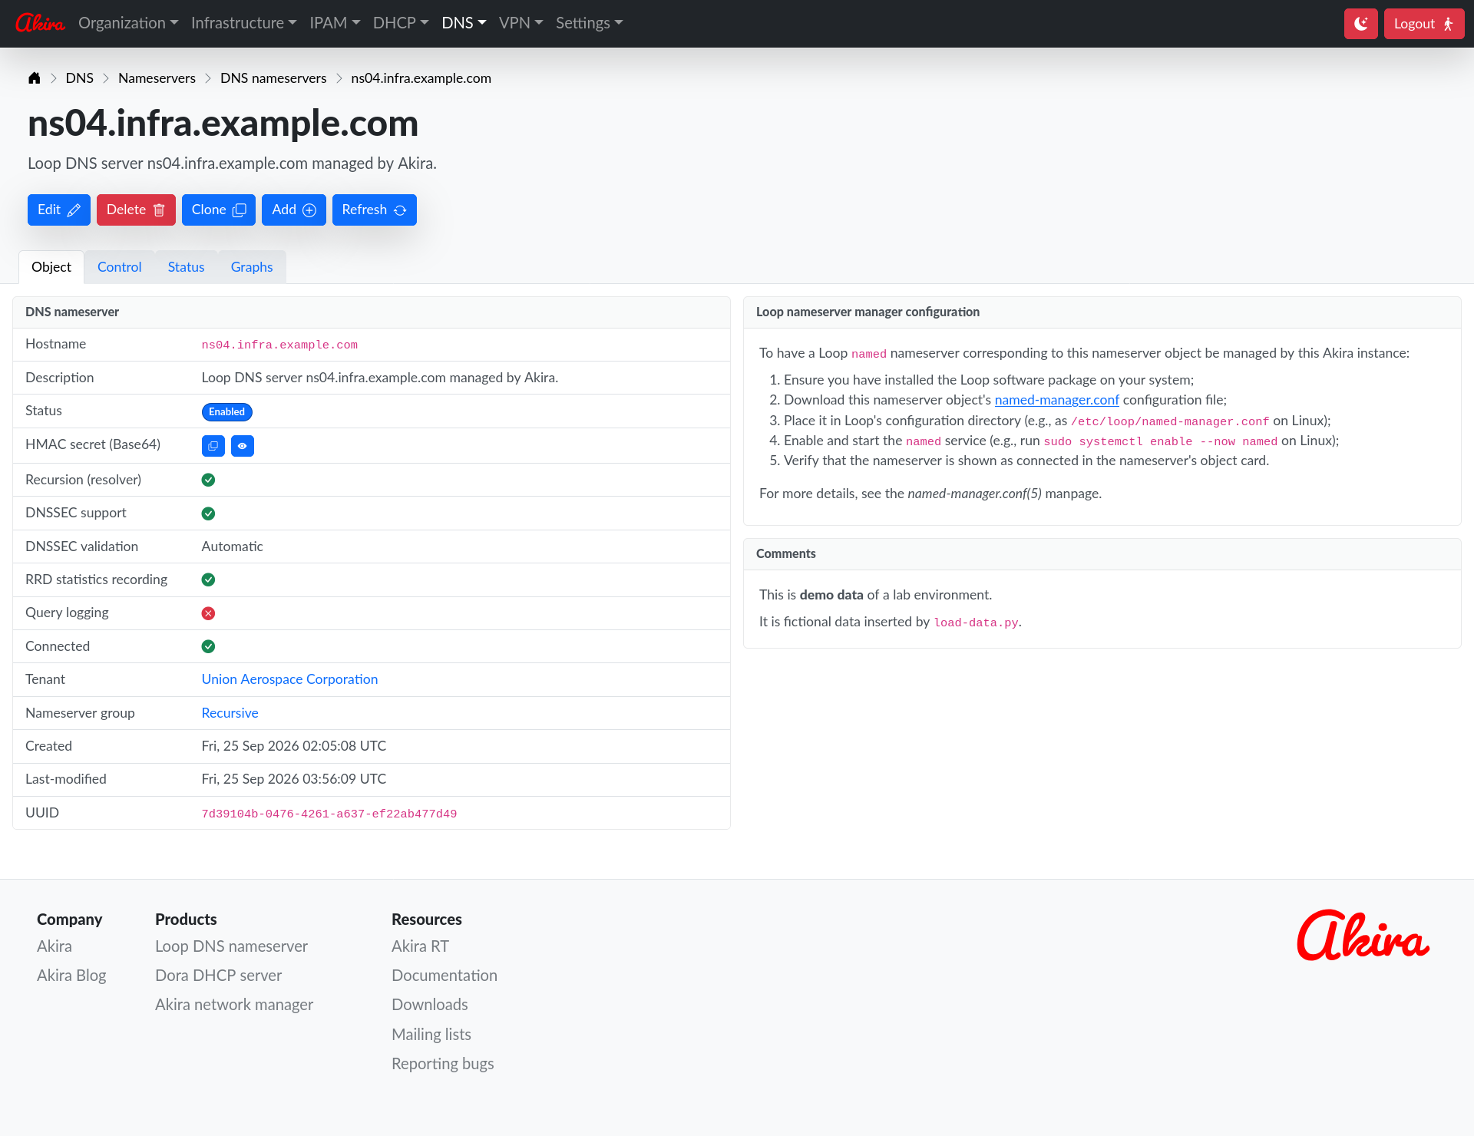The image size is (1474, 1136).
Task: Switch to the Status tab
Action: (x=186, y=267)
